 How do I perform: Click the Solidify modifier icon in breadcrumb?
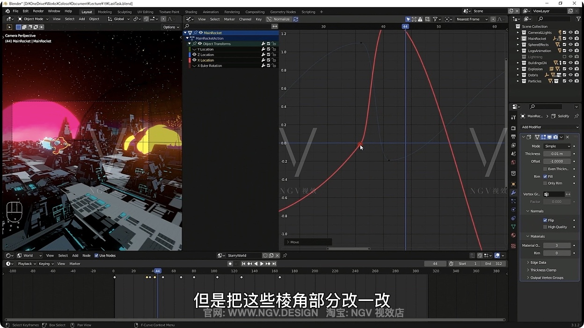pos(553,116)
